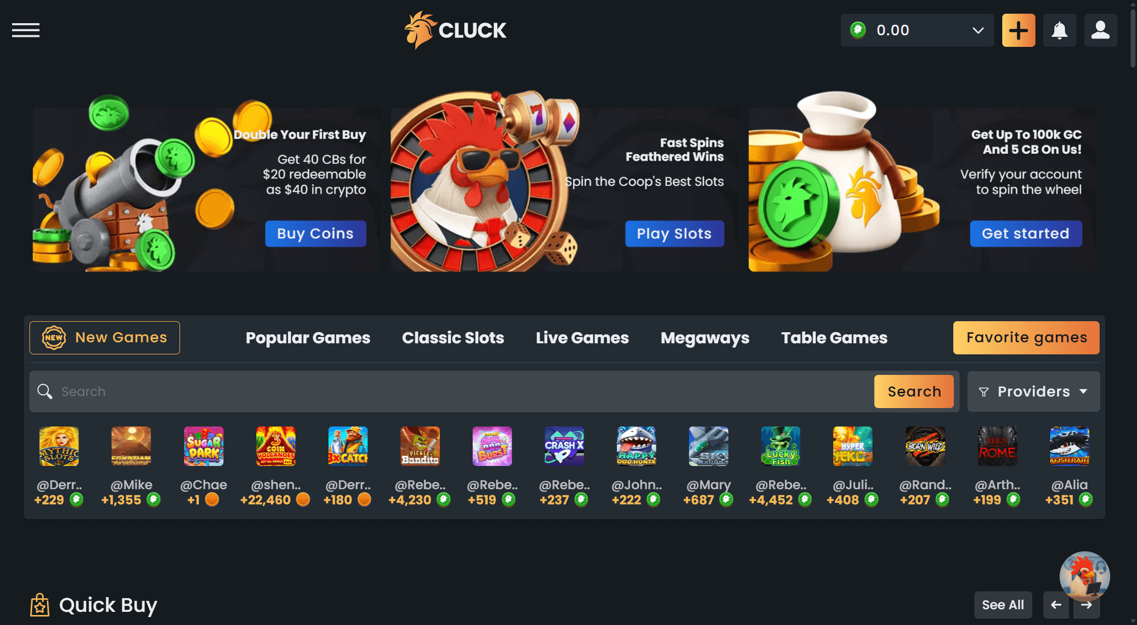Open the Sugar Park game thumbnail

[204, 447]
